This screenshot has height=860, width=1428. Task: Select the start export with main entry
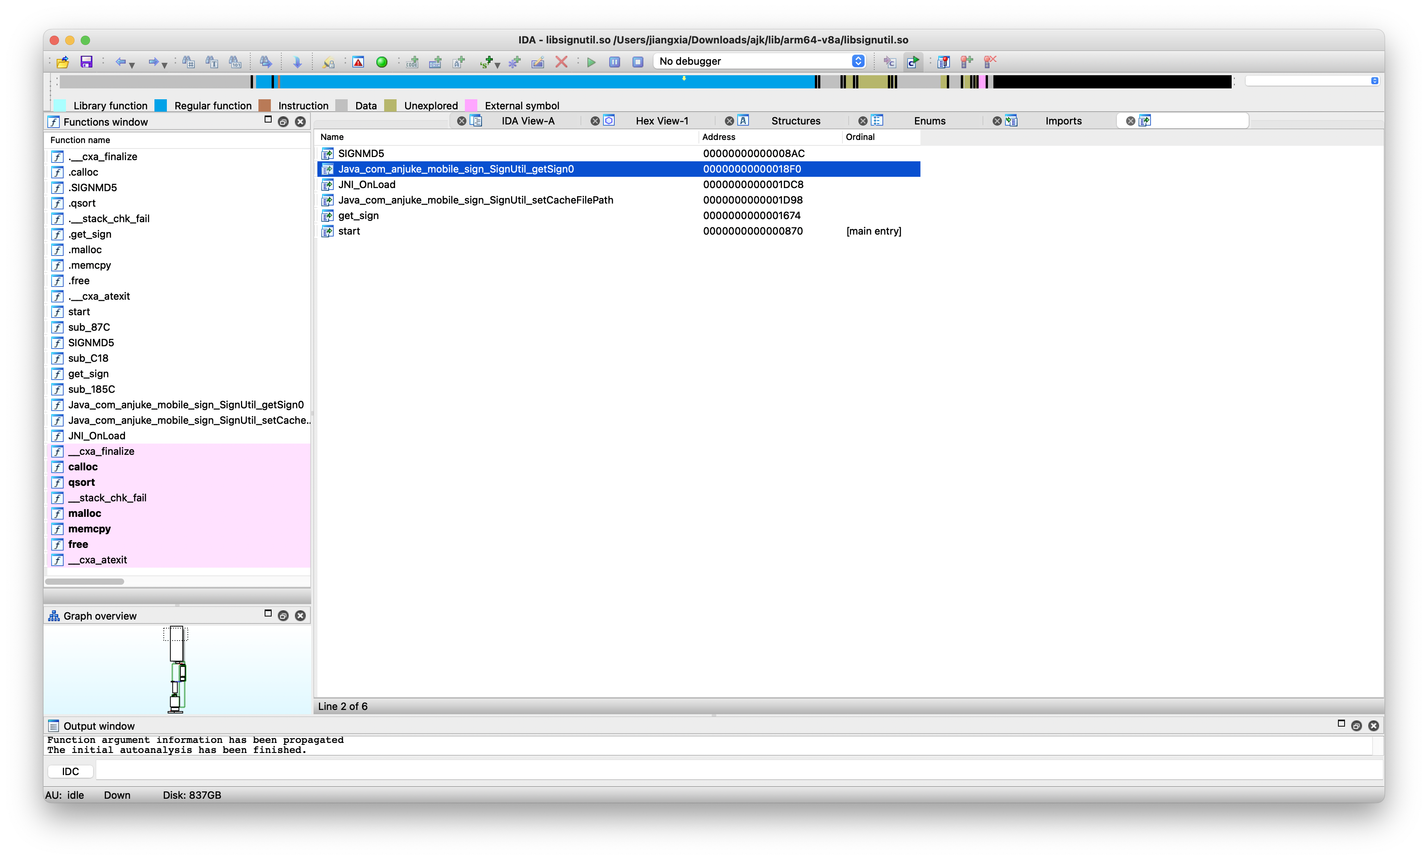619,231
